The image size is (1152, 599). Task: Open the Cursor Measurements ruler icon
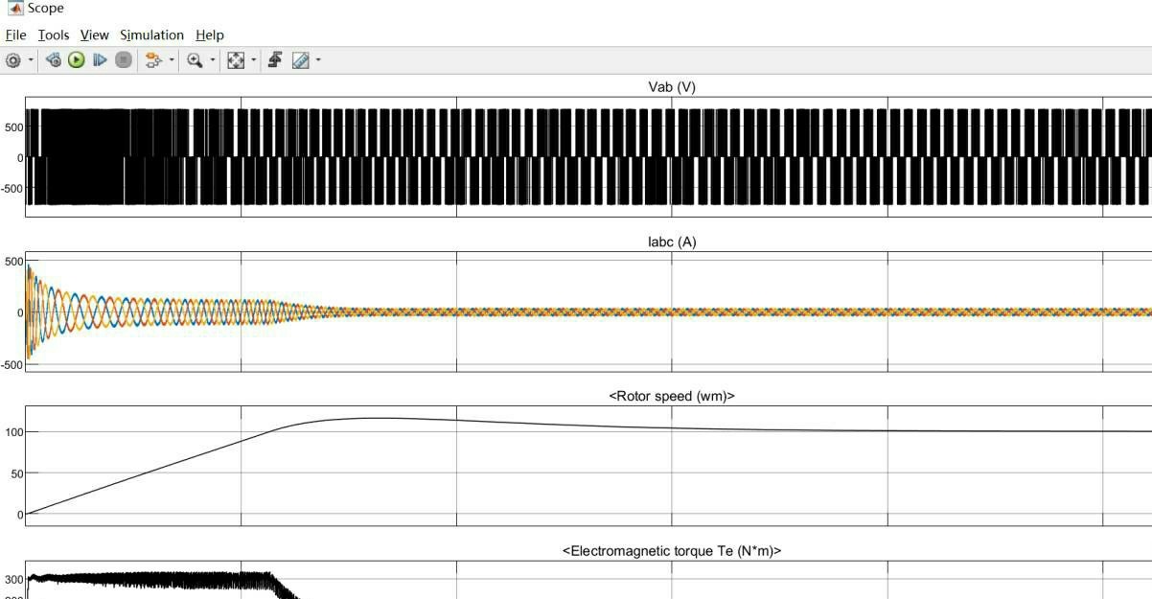click(x=300, y=60)
